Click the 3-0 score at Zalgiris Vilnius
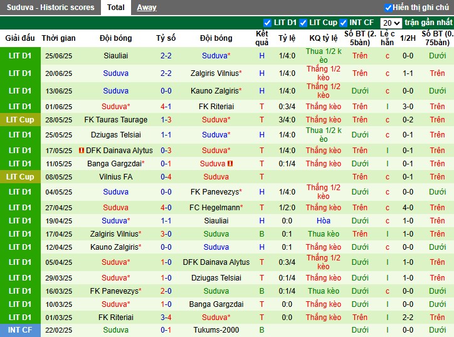This screenshot has width=454, height=337. click(166, 234)
